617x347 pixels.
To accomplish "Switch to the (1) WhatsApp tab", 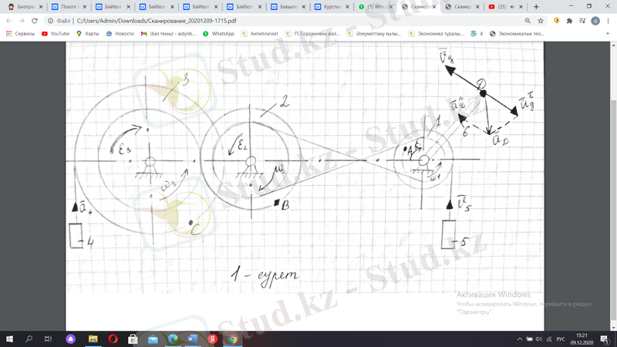I will pyautogui.click(x=376, y=7).
